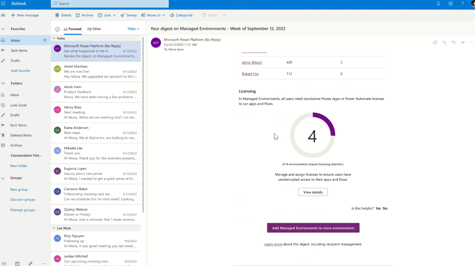Select Jessie Irwin email avatar
The height and width of the screenshot is (266, 475).
coord(57,89)
